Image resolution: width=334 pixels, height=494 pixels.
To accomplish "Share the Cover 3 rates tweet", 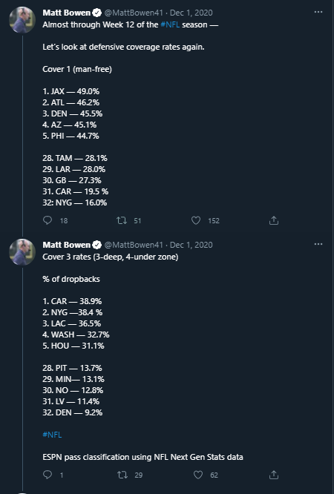I will point(274,475).
